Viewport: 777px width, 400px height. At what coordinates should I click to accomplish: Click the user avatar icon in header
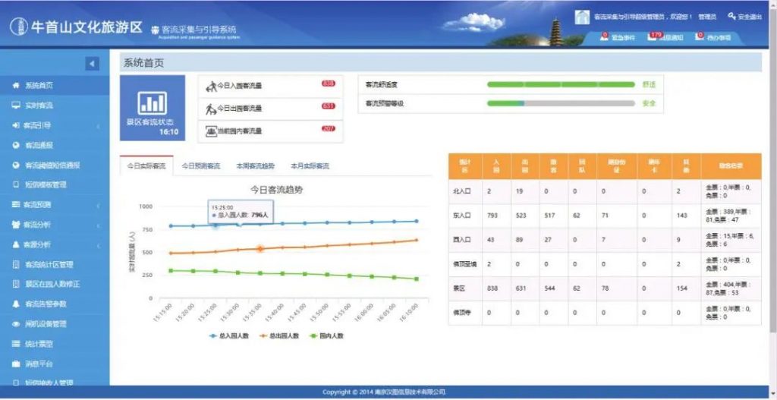(582, 17)
